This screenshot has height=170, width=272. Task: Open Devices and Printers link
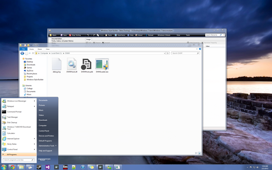tap(46, 136)
